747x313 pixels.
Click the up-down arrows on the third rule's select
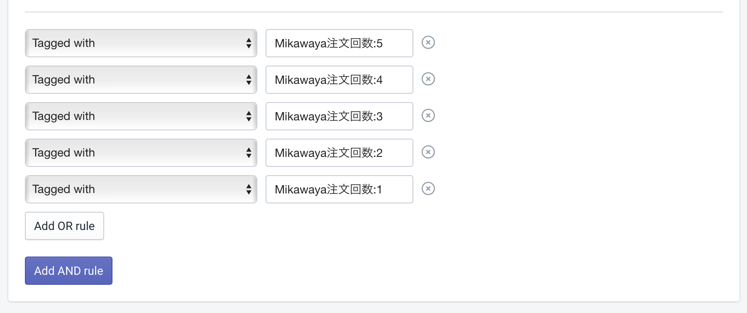point(249,116)
